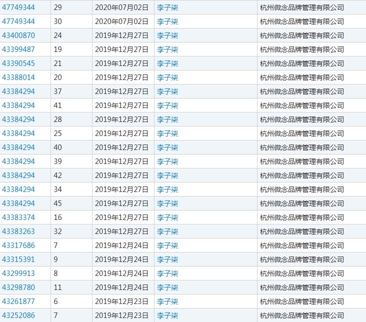
Task: Open registration number 43400870 link
Action: (x=18, y=35)
